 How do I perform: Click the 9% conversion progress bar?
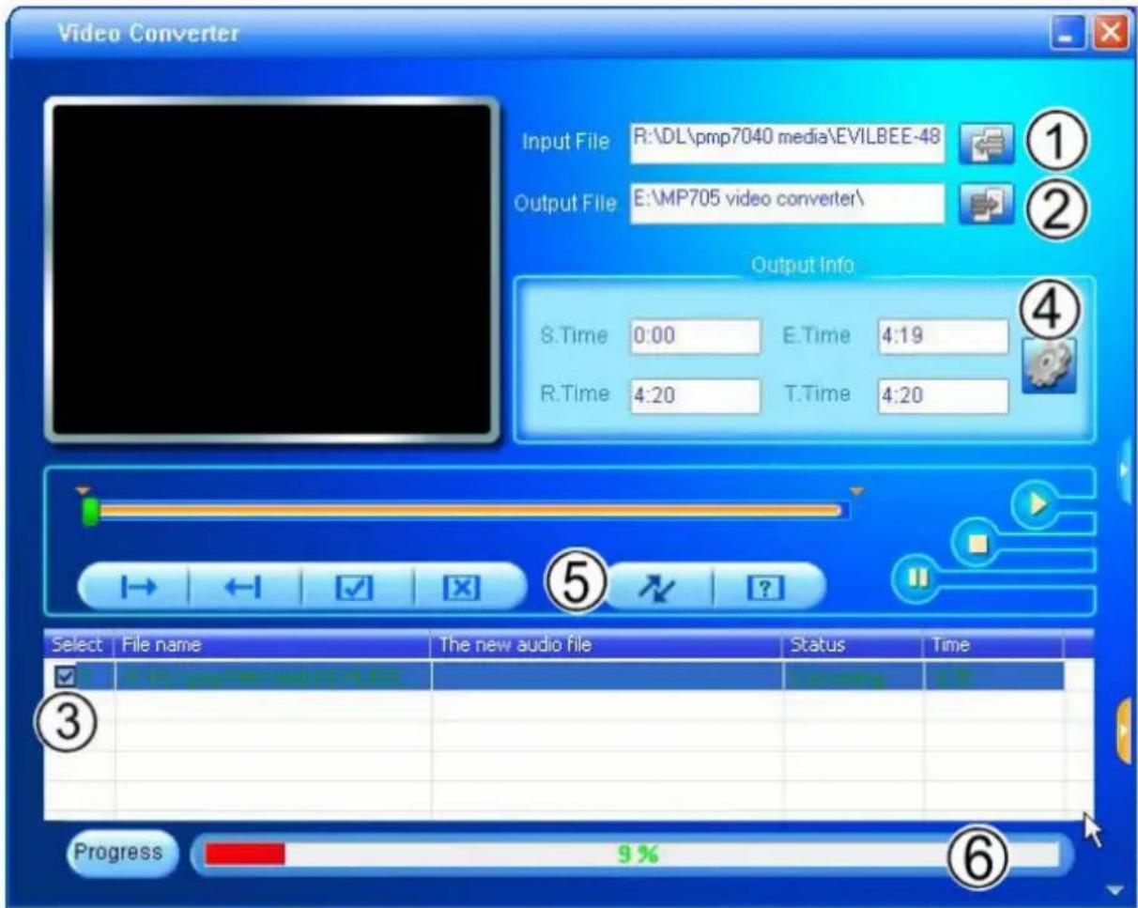pyautogui.click(x=632, y=855)
